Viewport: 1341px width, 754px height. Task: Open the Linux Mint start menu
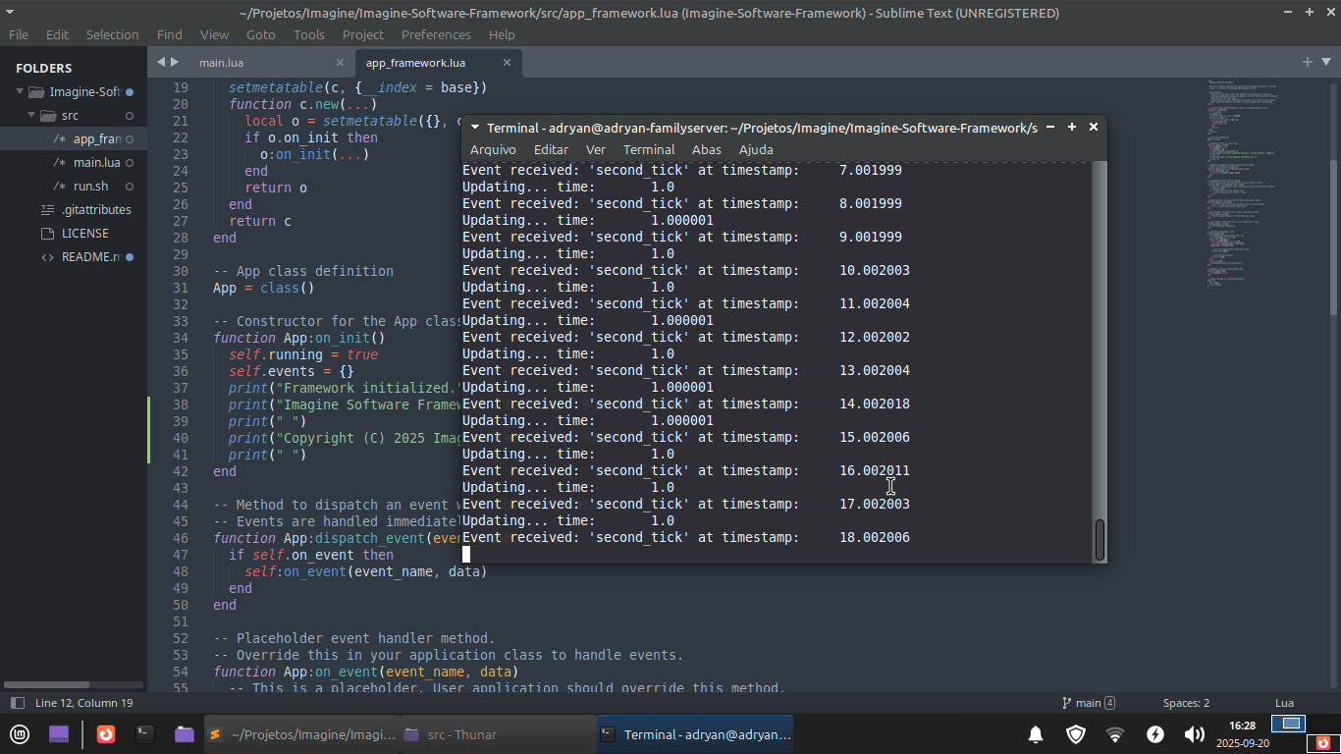tap(20, 734)
